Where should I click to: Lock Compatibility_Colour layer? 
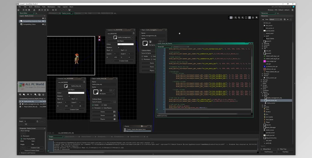click(x=45, y=24)
